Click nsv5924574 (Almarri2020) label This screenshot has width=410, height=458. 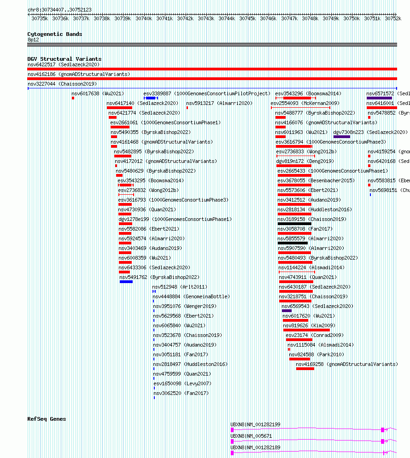[152, 238]
